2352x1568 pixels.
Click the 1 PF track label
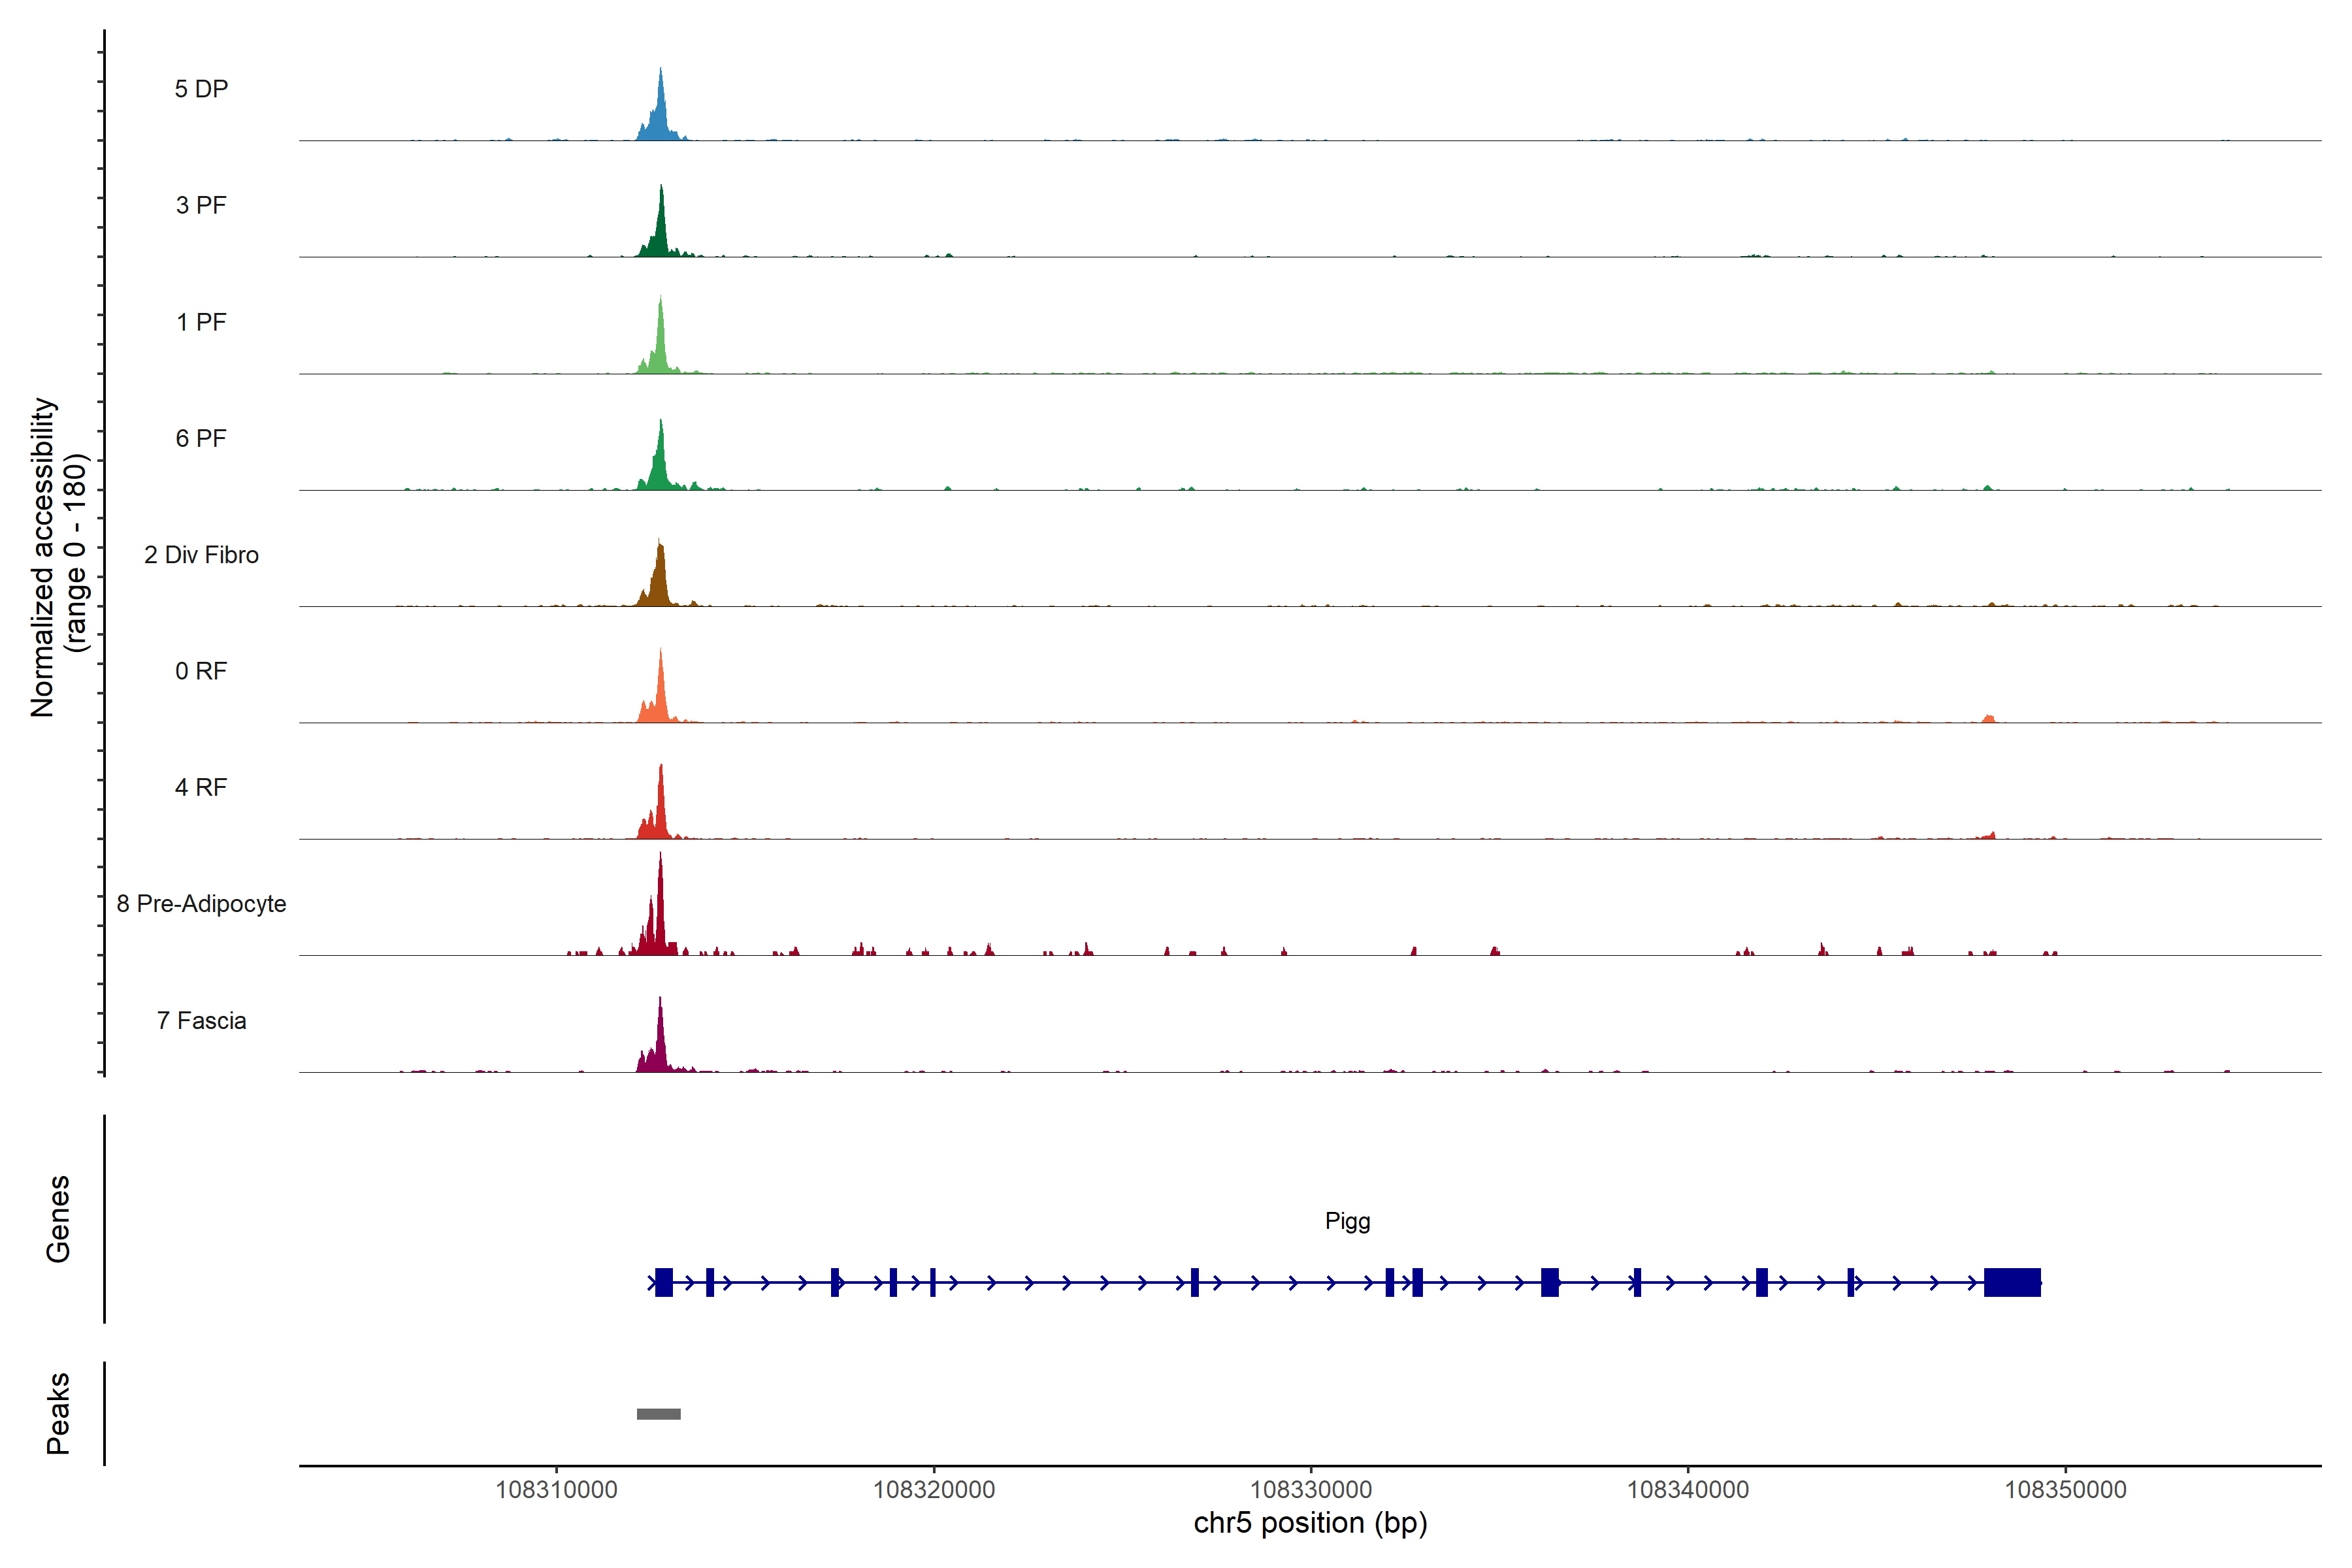tap(201, 322)
